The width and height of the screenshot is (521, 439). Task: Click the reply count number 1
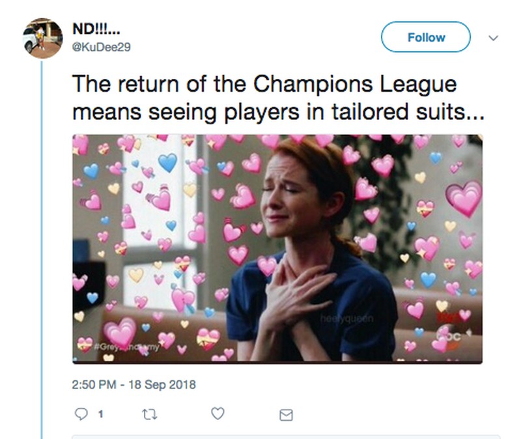coord(100,414)
